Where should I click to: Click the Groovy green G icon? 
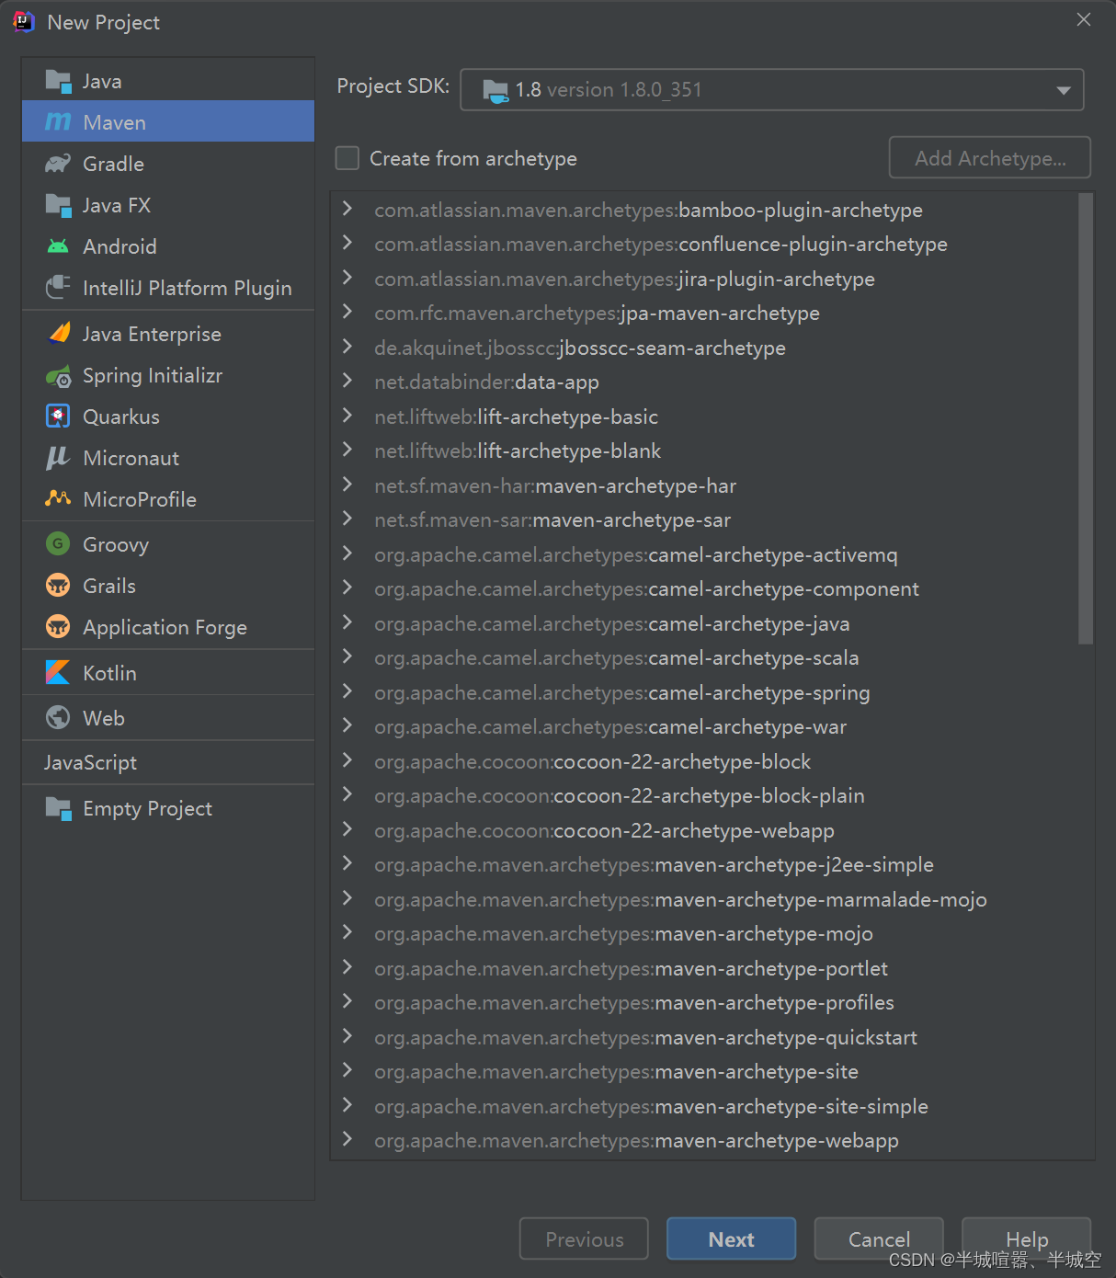pyautogui.click(x=58, y=543)
